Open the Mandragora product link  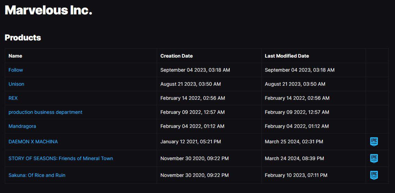click(x=22, y=126)
